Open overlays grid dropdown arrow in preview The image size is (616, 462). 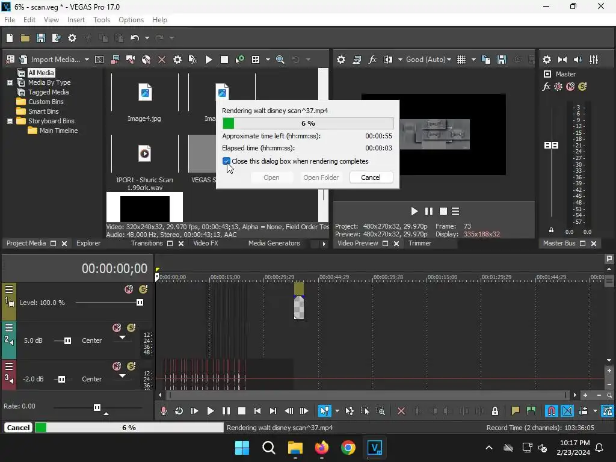[x=473, y=60]
